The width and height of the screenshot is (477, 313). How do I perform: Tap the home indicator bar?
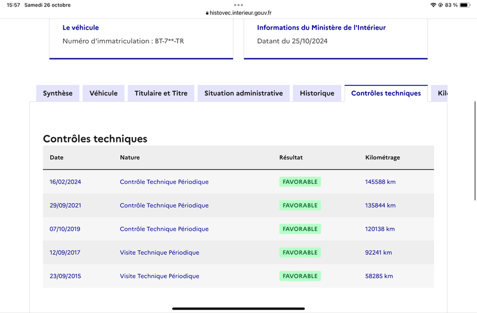point(238,308)
